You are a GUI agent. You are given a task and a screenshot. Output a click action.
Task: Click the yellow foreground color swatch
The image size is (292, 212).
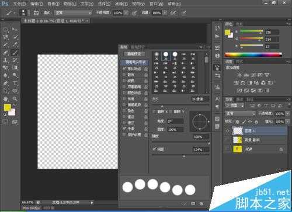8,107
